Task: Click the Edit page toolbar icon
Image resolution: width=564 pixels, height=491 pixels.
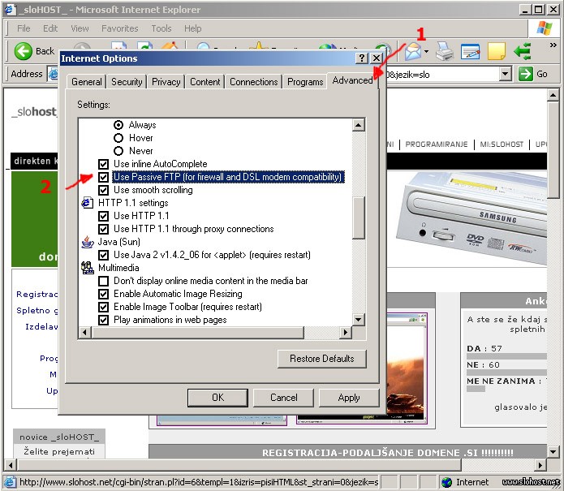Action: pyautogui.click(x=470, y=51)
